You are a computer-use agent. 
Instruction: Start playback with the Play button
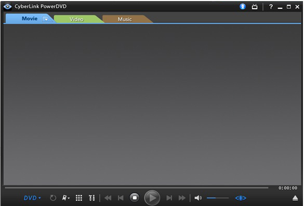pos(152,198)
